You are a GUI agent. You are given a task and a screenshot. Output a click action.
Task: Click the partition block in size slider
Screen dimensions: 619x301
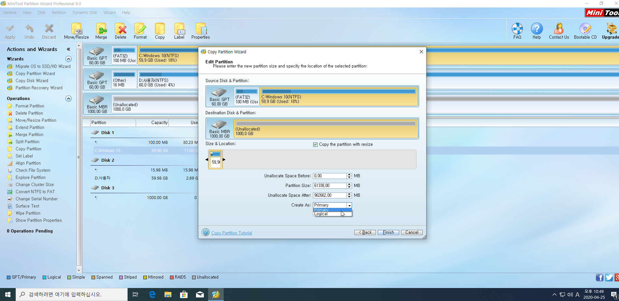[x=215, y=159]
